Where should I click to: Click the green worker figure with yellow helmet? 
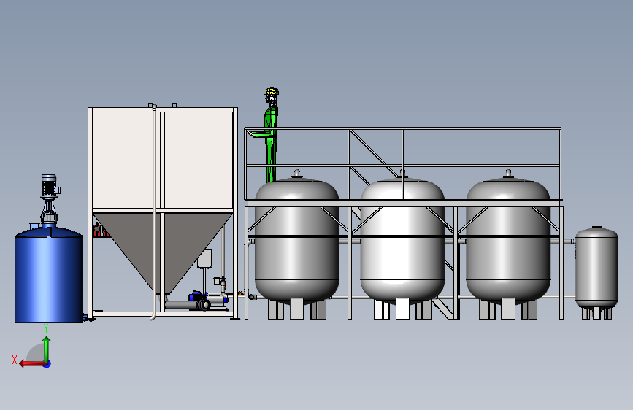click(x=270, y=135)
